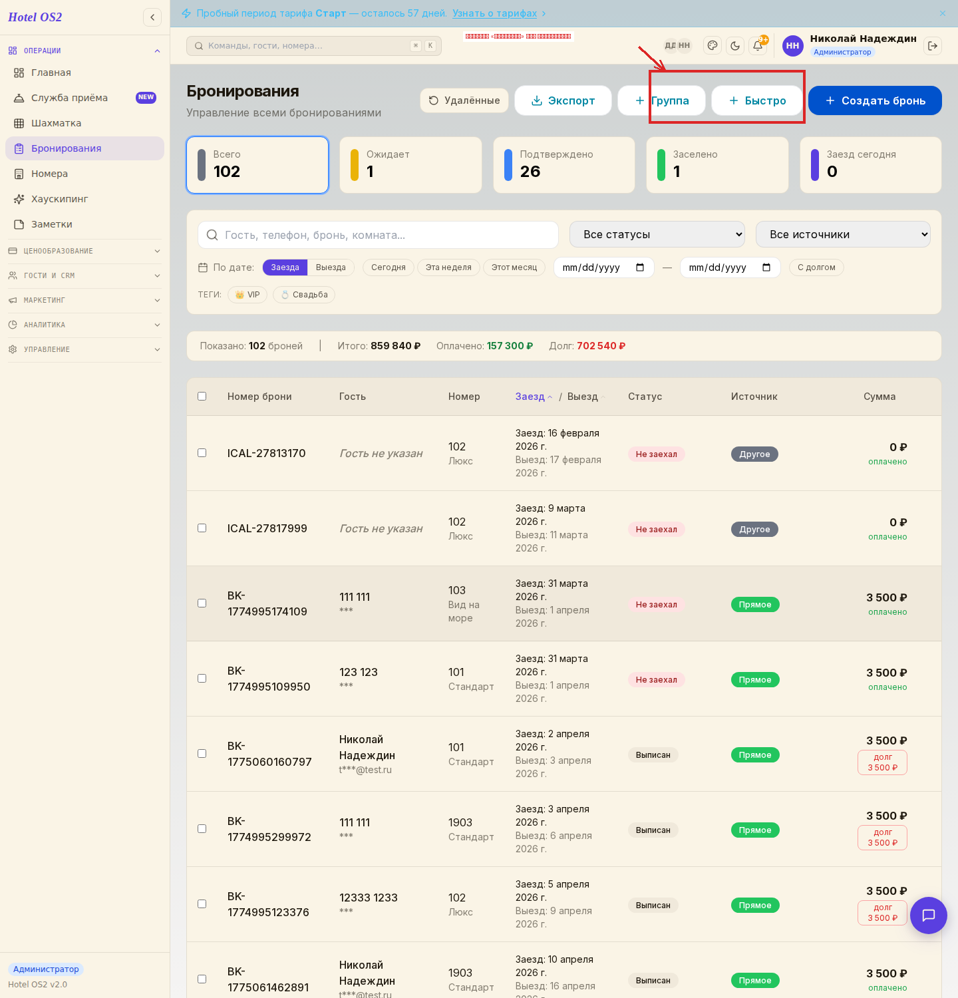This screenshot has height=998, width=958.
Task: Select the BK-1775060160797 row checkbox
Action: point(202,754)
